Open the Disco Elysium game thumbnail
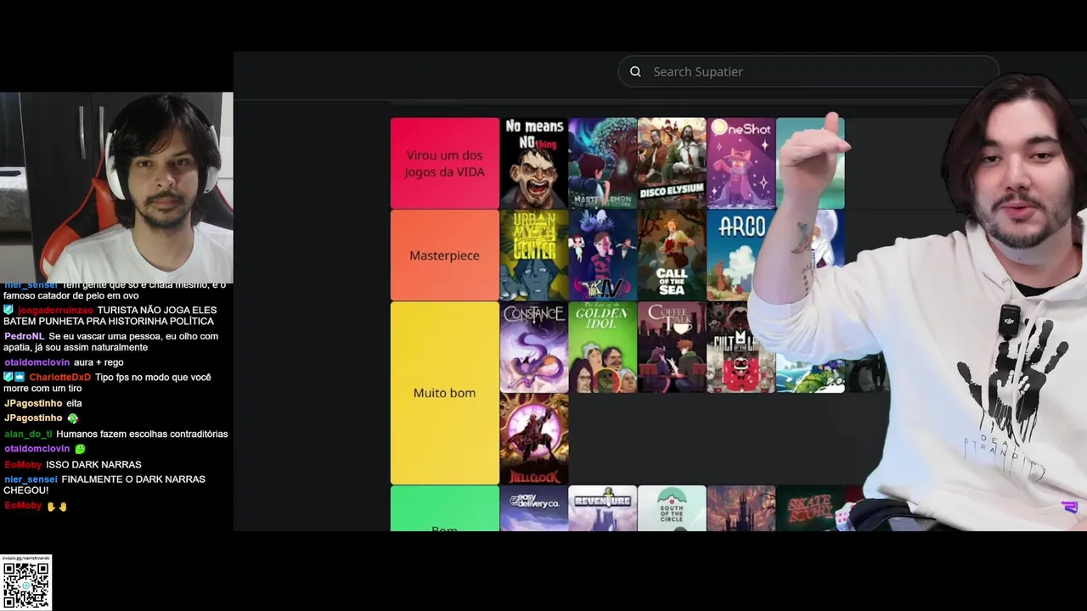Screen dimensions: 1087x611 (672, 163)
